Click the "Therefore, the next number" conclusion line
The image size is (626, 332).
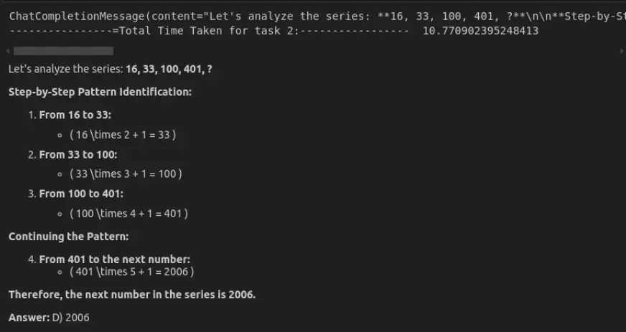[132, 295]
